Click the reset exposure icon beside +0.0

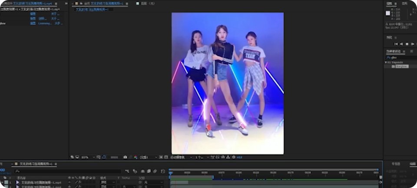point(234,157)
